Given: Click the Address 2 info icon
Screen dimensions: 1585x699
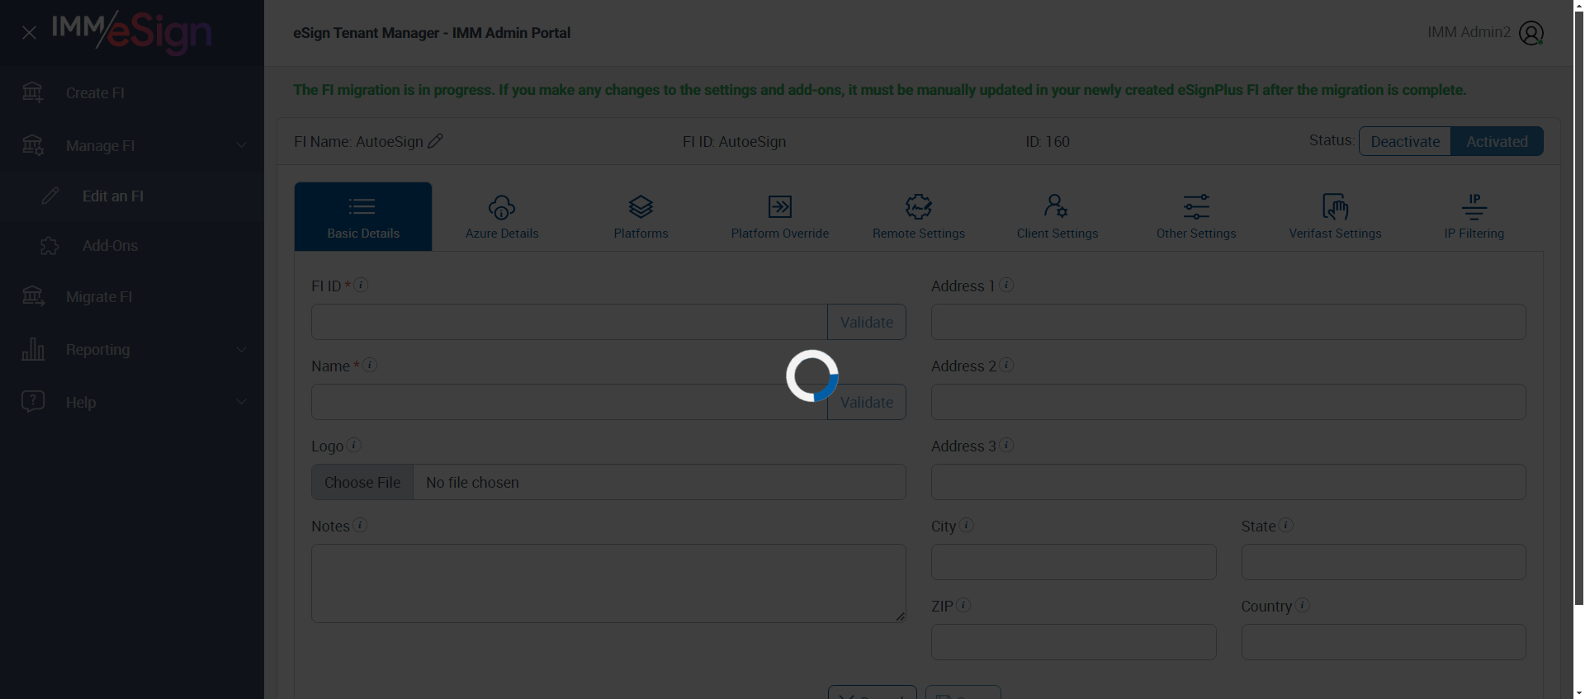Looking at the screenshot, I should pos(1006,365).
